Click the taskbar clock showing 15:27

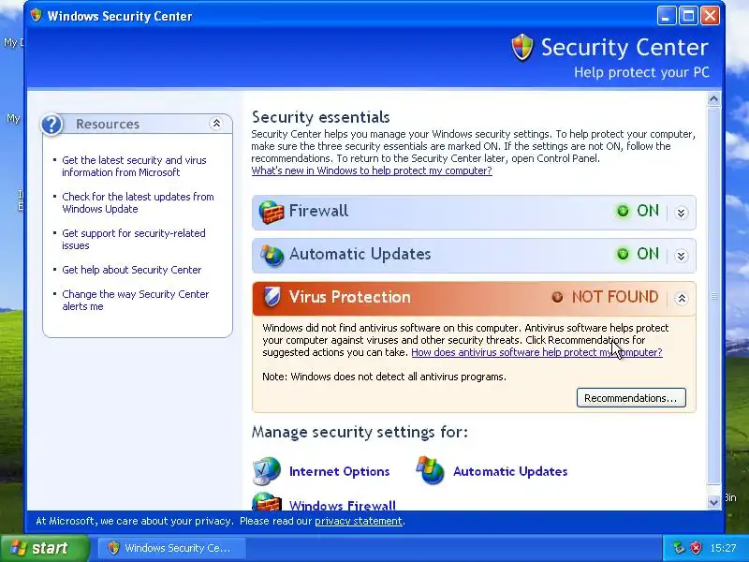[x=723, y=548]
